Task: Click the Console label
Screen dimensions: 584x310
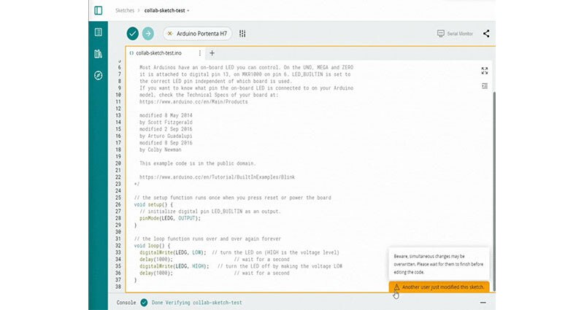Action: pos(126,303)
